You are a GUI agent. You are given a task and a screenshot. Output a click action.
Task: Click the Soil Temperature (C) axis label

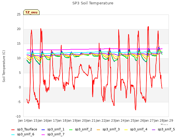(4, 66)
